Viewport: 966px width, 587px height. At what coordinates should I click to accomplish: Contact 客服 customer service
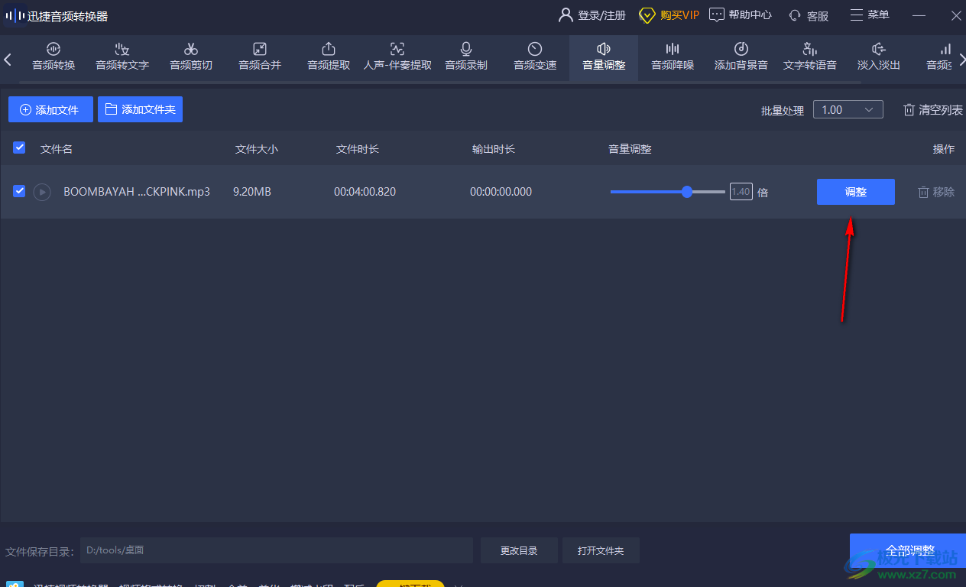(809, 15)
